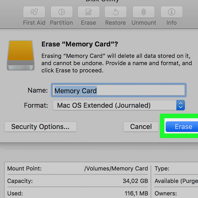
Task: Cancel the erase dialog
Action: point(141,127)
